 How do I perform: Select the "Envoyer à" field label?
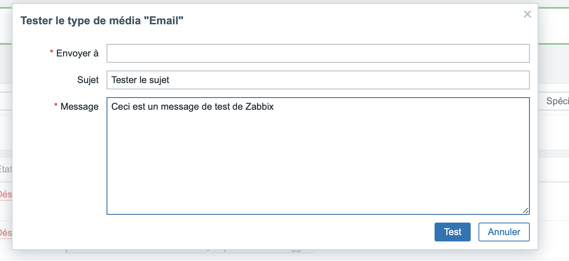coord(77,53)
